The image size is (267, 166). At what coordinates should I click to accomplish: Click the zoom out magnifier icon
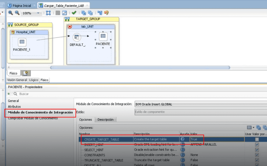[x=17, y=13]
